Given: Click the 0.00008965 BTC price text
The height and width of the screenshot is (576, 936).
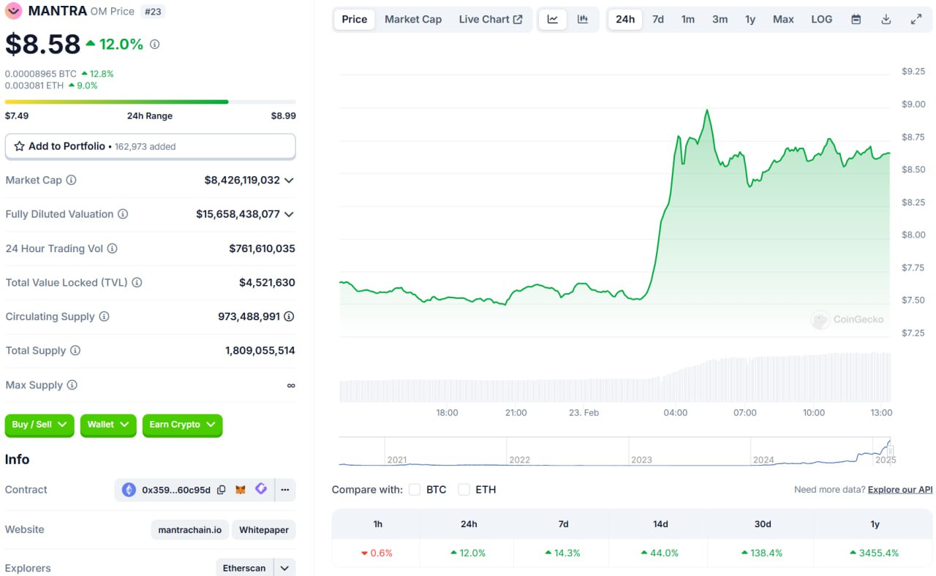Looking at the screenshot, I should point(41,74).
